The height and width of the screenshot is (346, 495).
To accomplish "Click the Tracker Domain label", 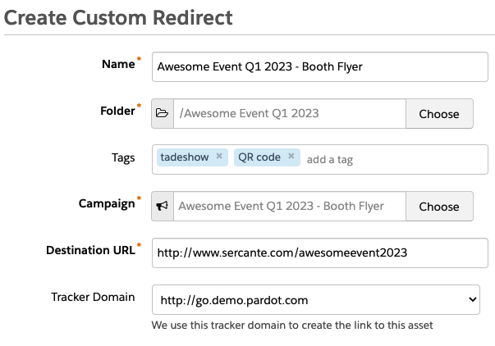I will [93, 297].
